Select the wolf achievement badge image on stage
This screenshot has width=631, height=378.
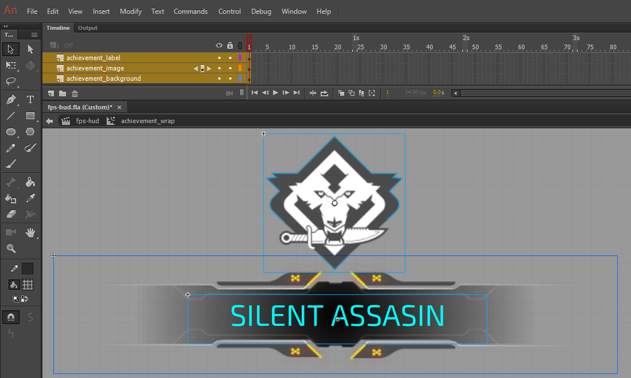click(x=334, y=203)
